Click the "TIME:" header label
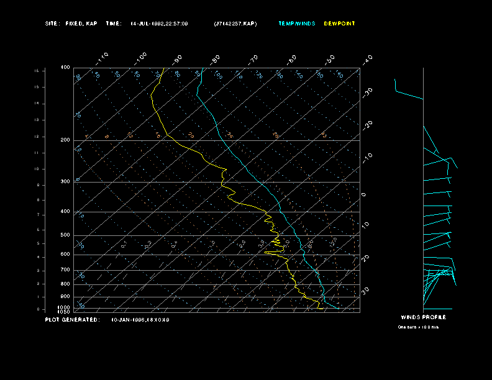The height and width of the screenshot is (380, 492). 114,24
